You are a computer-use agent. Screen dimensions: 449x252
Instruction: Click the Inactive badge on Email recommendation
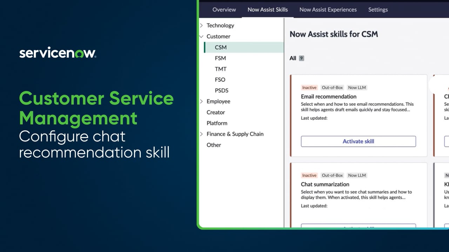[x=309, y=87]
